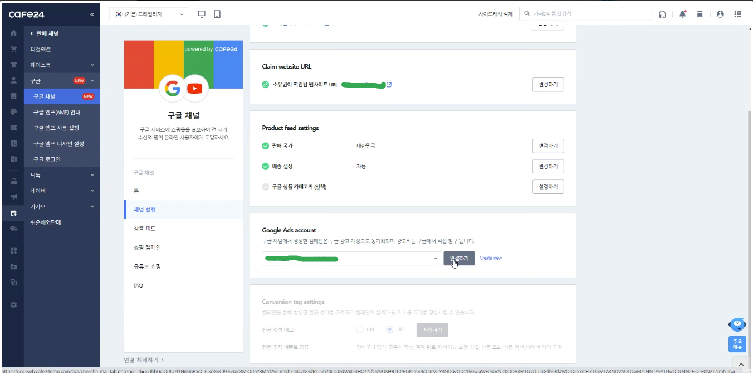Open headset customer support icon

pos(662,14)
